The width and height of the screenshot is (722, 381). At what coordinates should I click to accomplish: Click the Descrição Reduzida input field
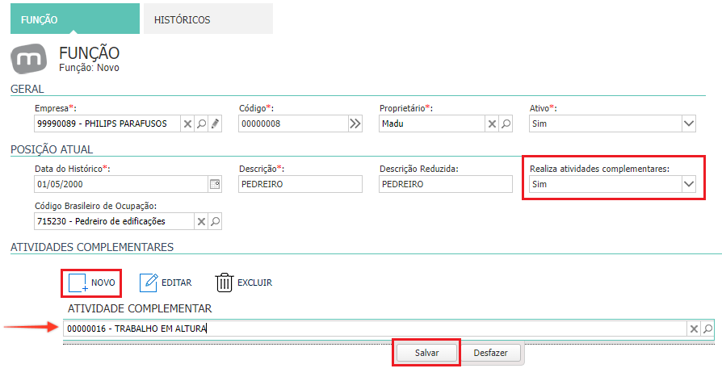pos(446,184)
